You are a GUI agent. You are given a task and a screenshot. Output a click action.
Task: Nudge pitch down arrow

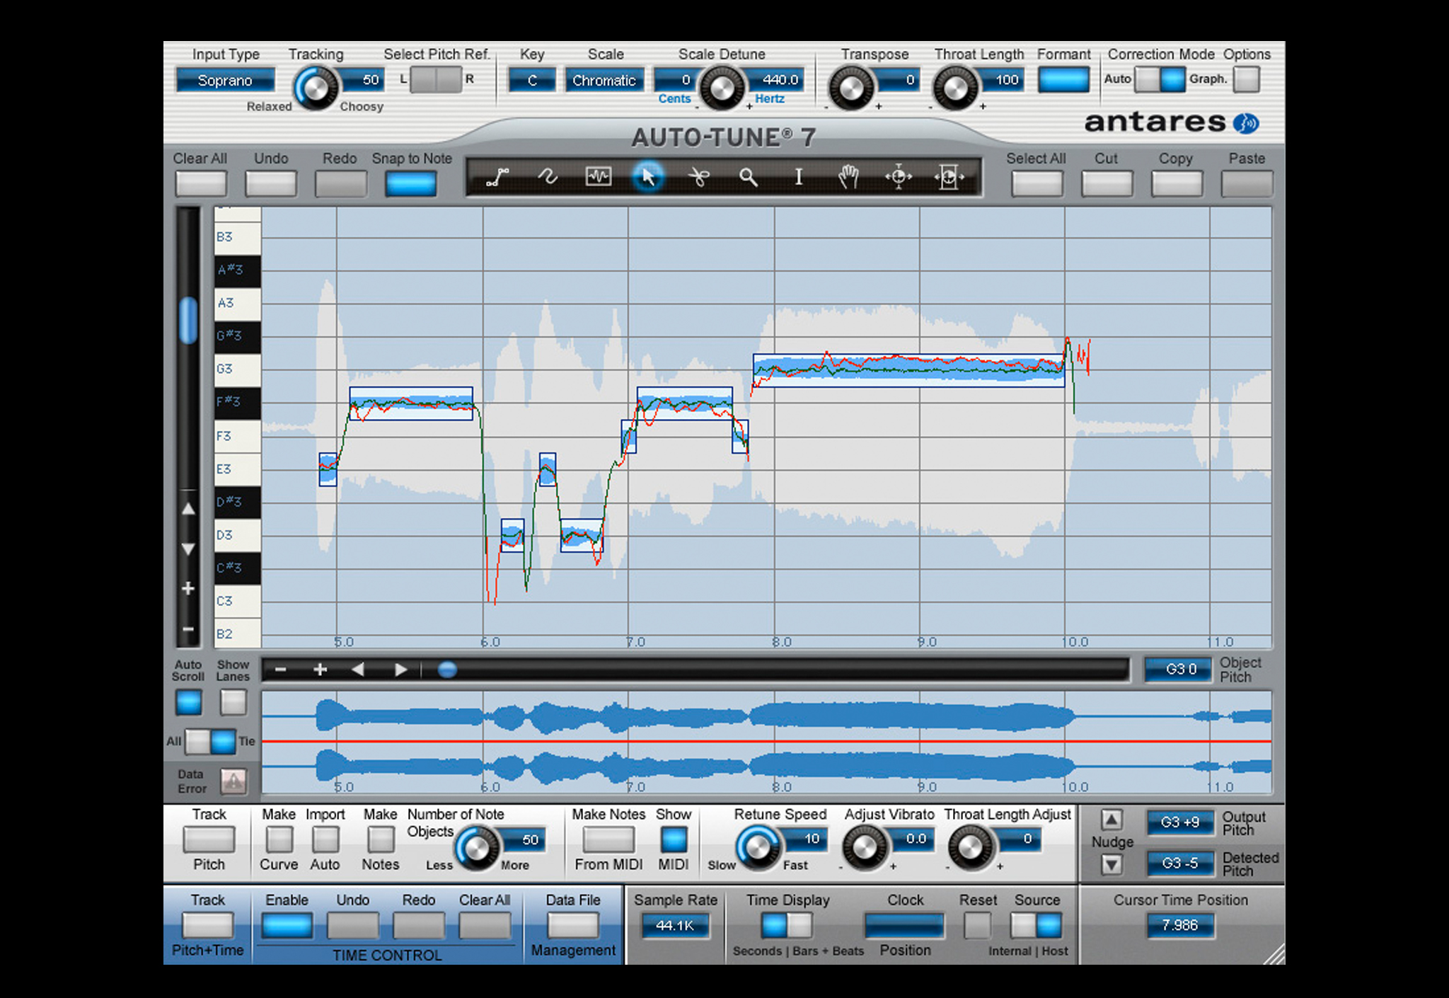click(x=1112, y=864)
